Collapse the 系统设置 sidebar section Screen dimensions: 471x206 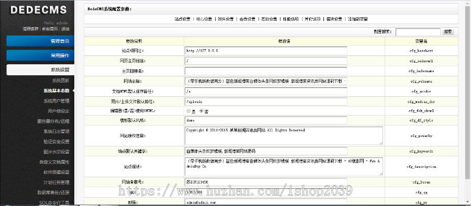(x=40, y=70)
